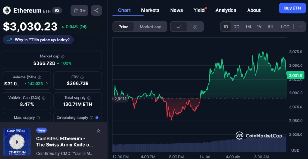Click the 2,991.1 opening price marker
The width and height of the screenshot is (308, 159).
click(x=120, y=99)
